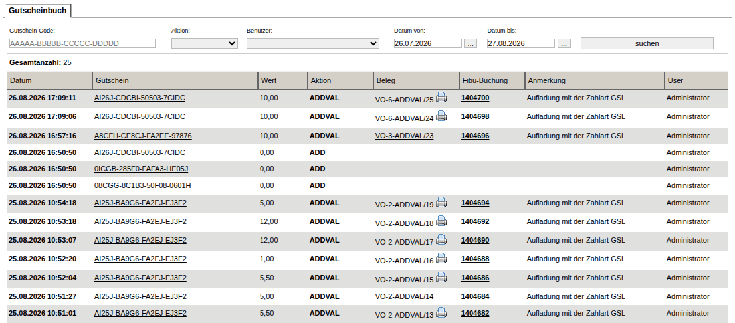Click Administrator in 17:09:11 row
This screenshot has width=735, height=323.
click(x=688, y=98)
